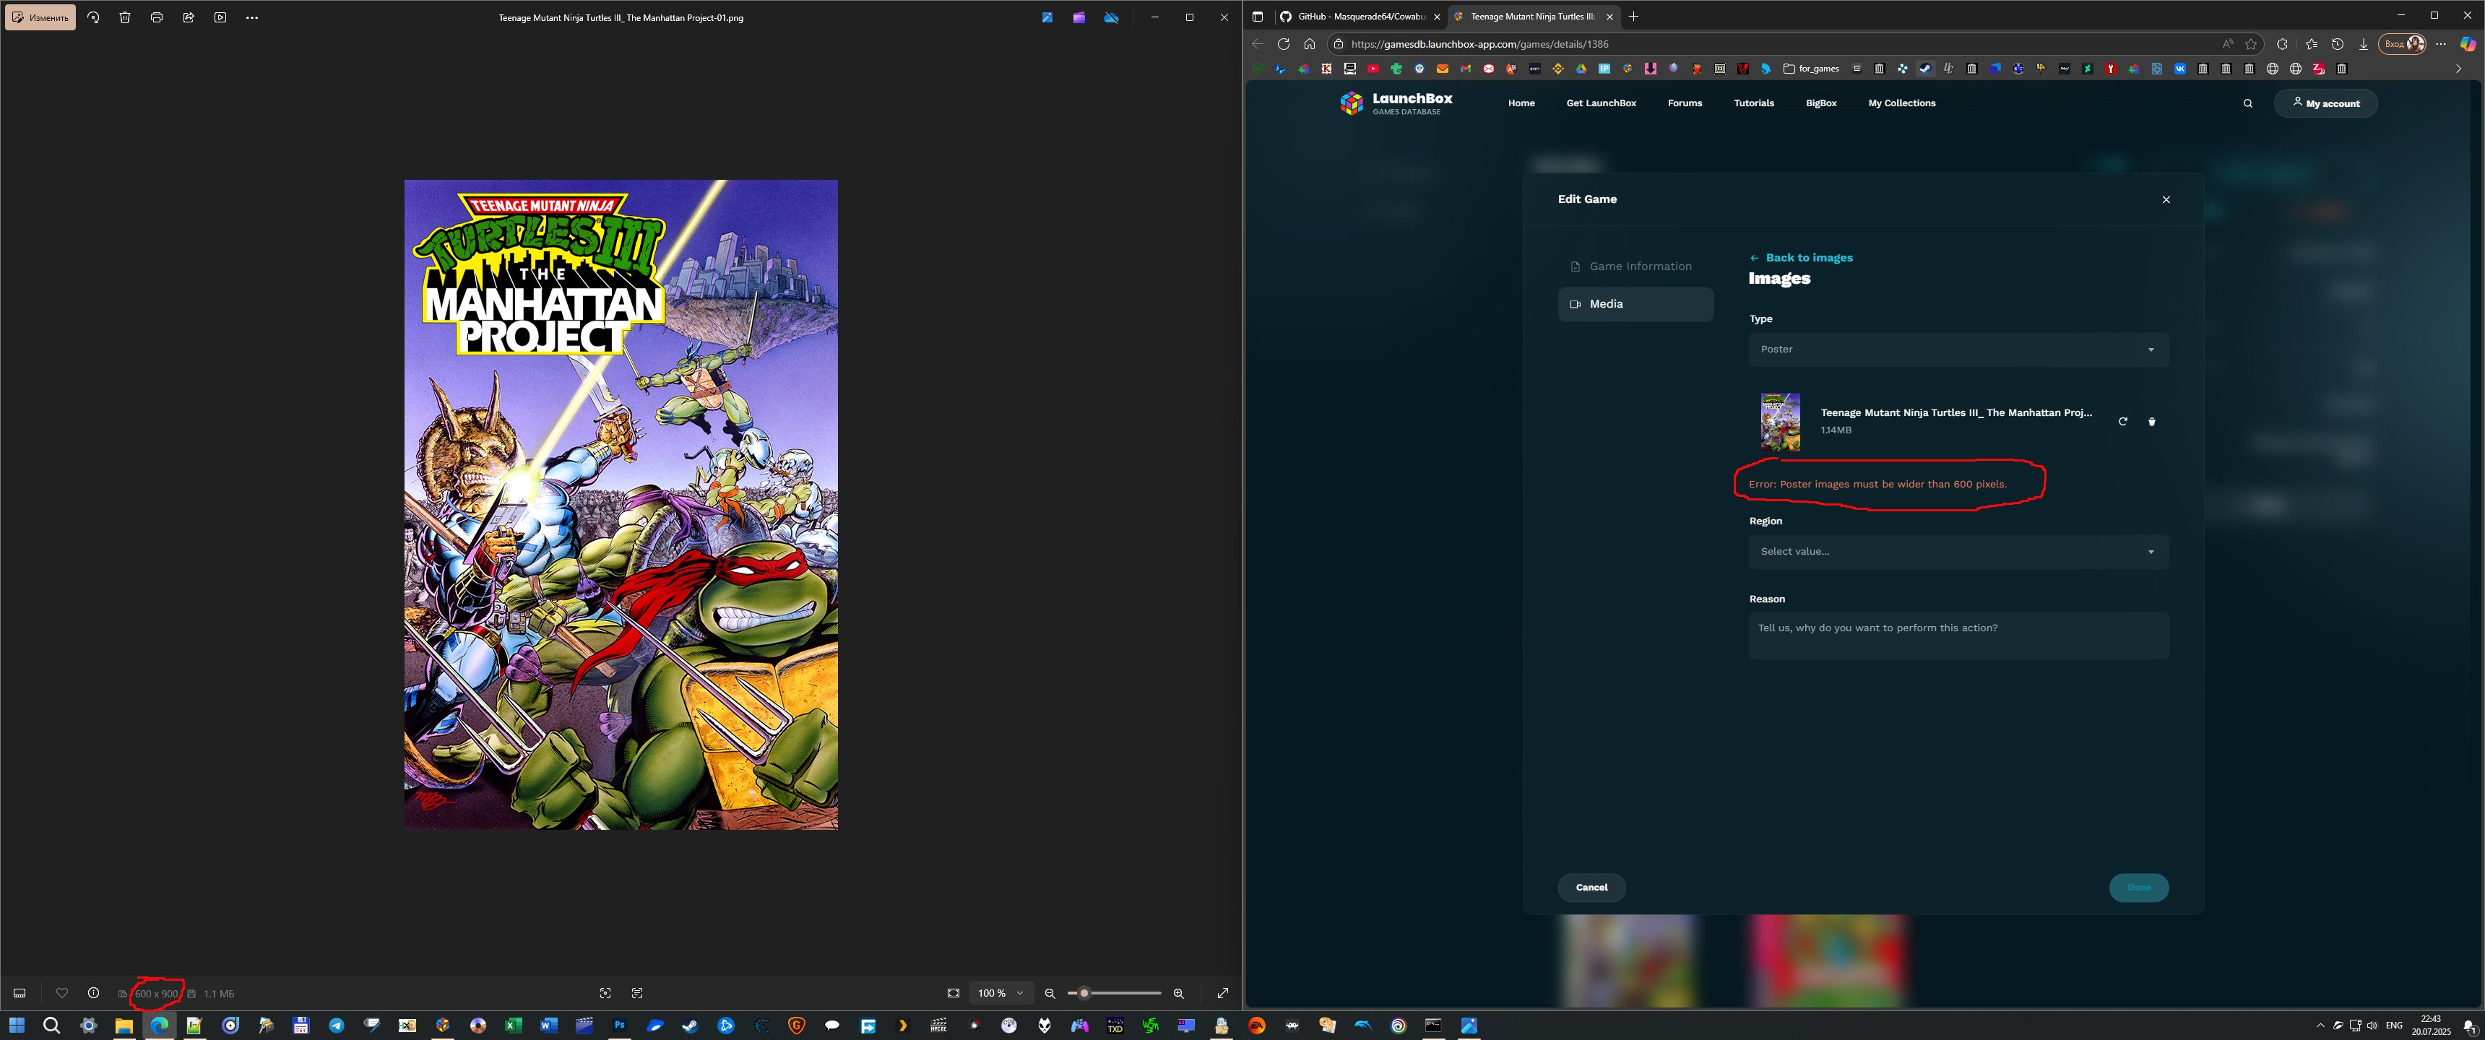Open browser history

click(x=2336, y=43)
